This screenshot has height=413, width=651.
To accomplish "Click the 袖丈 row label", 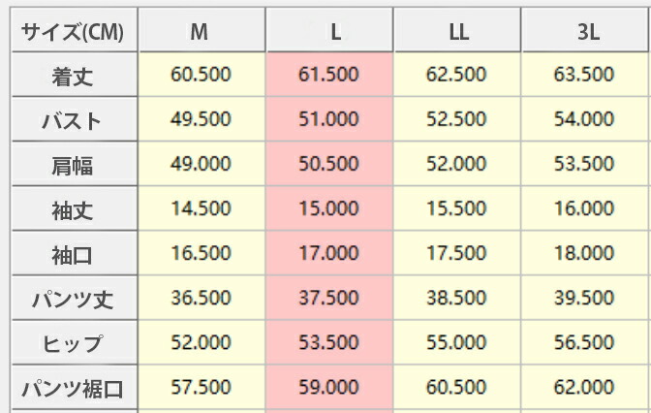I will 74,209.
